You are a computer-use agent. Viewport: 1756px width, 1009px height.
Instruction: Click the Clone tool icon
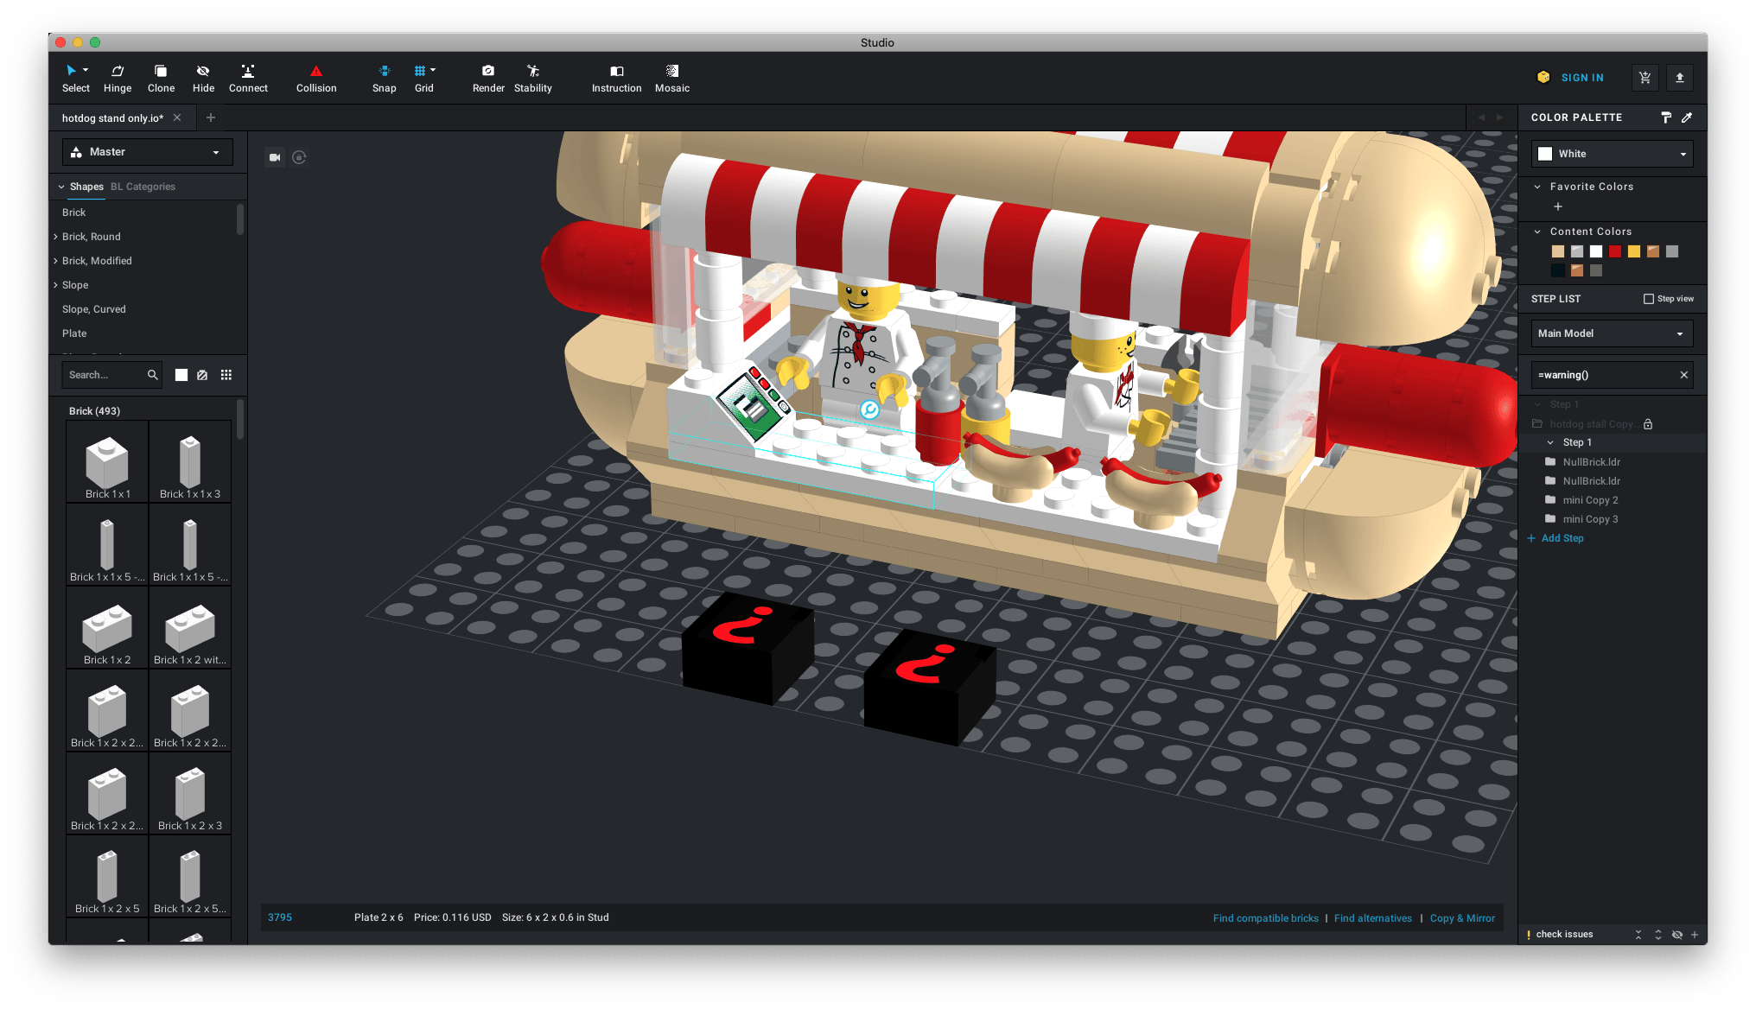point(161,71)
